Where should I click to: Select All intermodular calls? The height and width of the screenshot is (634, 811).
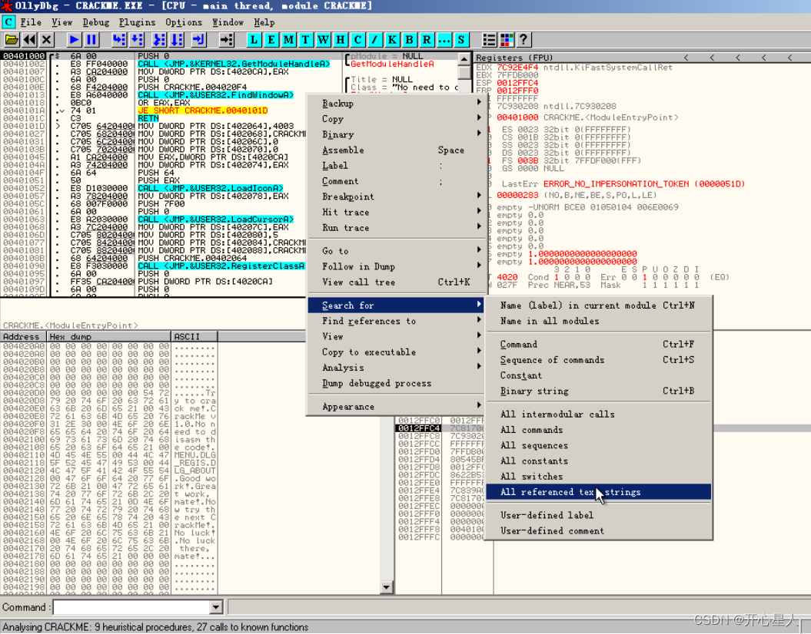(598, 414)
